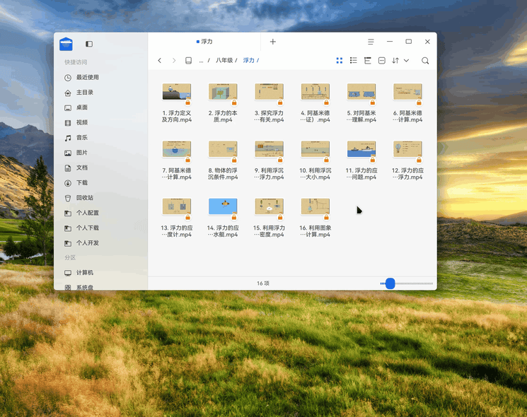Go back with the left arrow
This screenshot has height=417, width=527.
click(x=160, y=61)
